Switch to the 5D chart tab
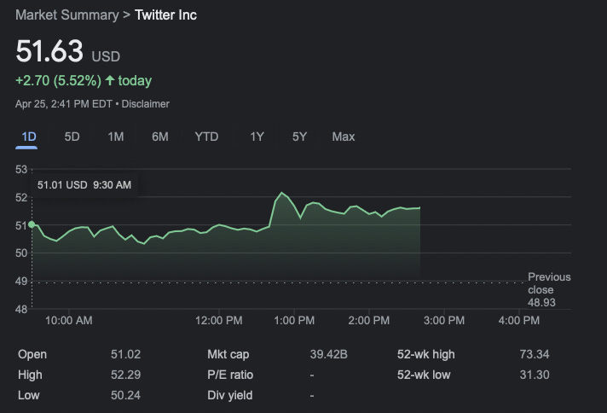 coord(72,137)
